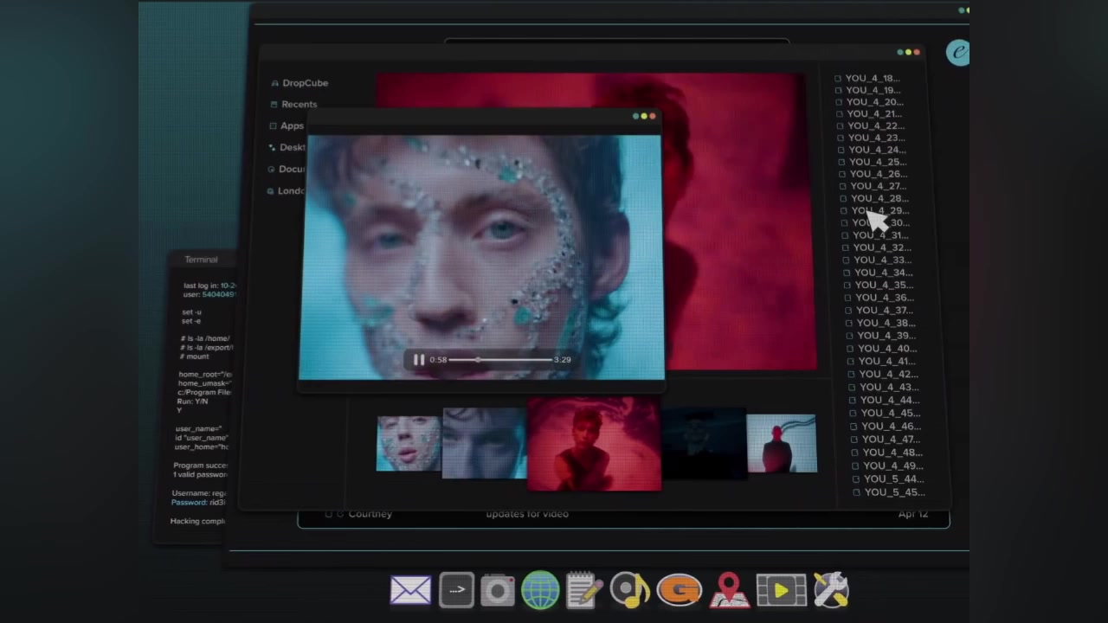Image resolution: width=1108 pixels, height=623 pixels.
Task: Select the blue face close-up thumbnail
Action: pyautogui.click(x=409, y=444)
